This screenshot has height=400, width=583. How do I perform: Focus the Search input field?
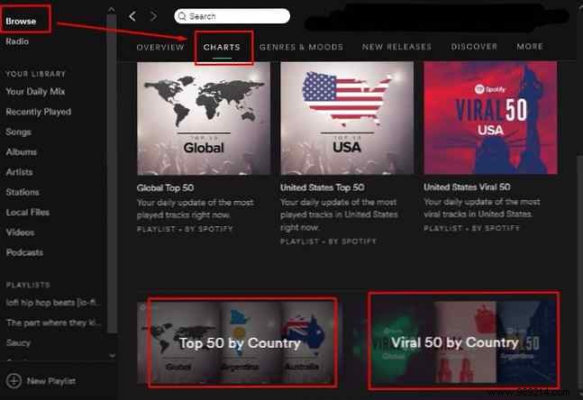[232, 16]
